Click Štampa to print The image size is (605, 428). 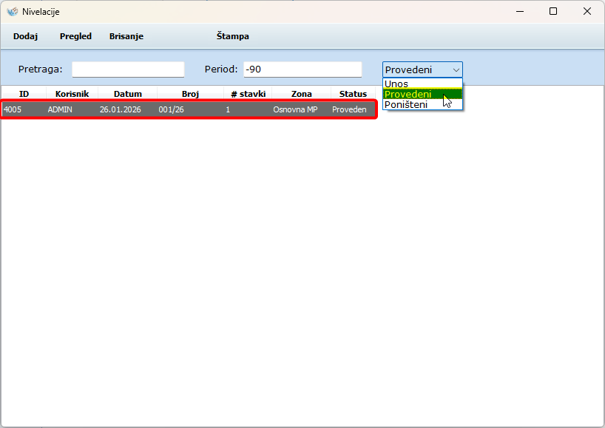pyautogui.click(x=232, y=36)
